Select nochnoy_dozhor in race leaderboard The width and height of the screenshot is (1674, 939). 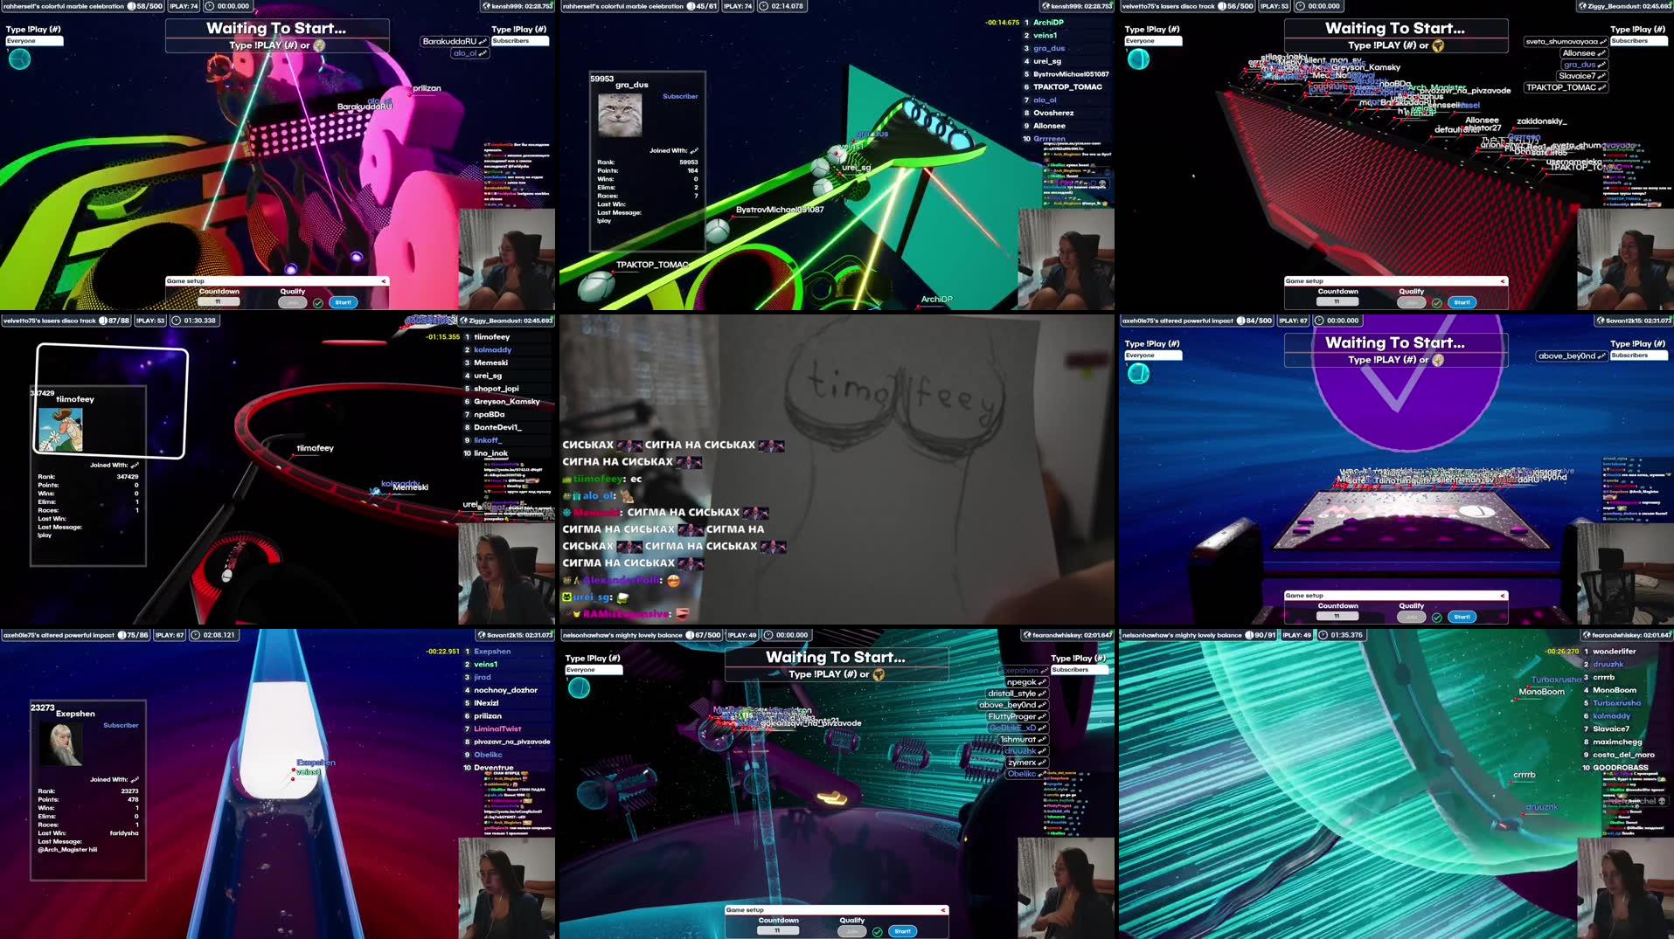click(505, 690)
